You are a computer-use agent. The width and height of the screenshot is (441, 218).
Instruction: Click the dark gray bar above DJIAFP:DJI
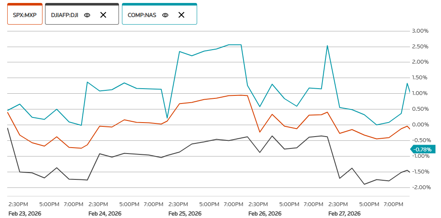click(82, 4)
